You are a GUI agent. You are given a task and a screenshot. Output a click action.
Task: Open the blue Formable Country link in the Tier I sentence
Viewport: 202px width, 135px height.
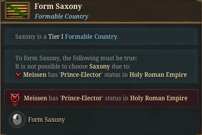pos(91,36)
